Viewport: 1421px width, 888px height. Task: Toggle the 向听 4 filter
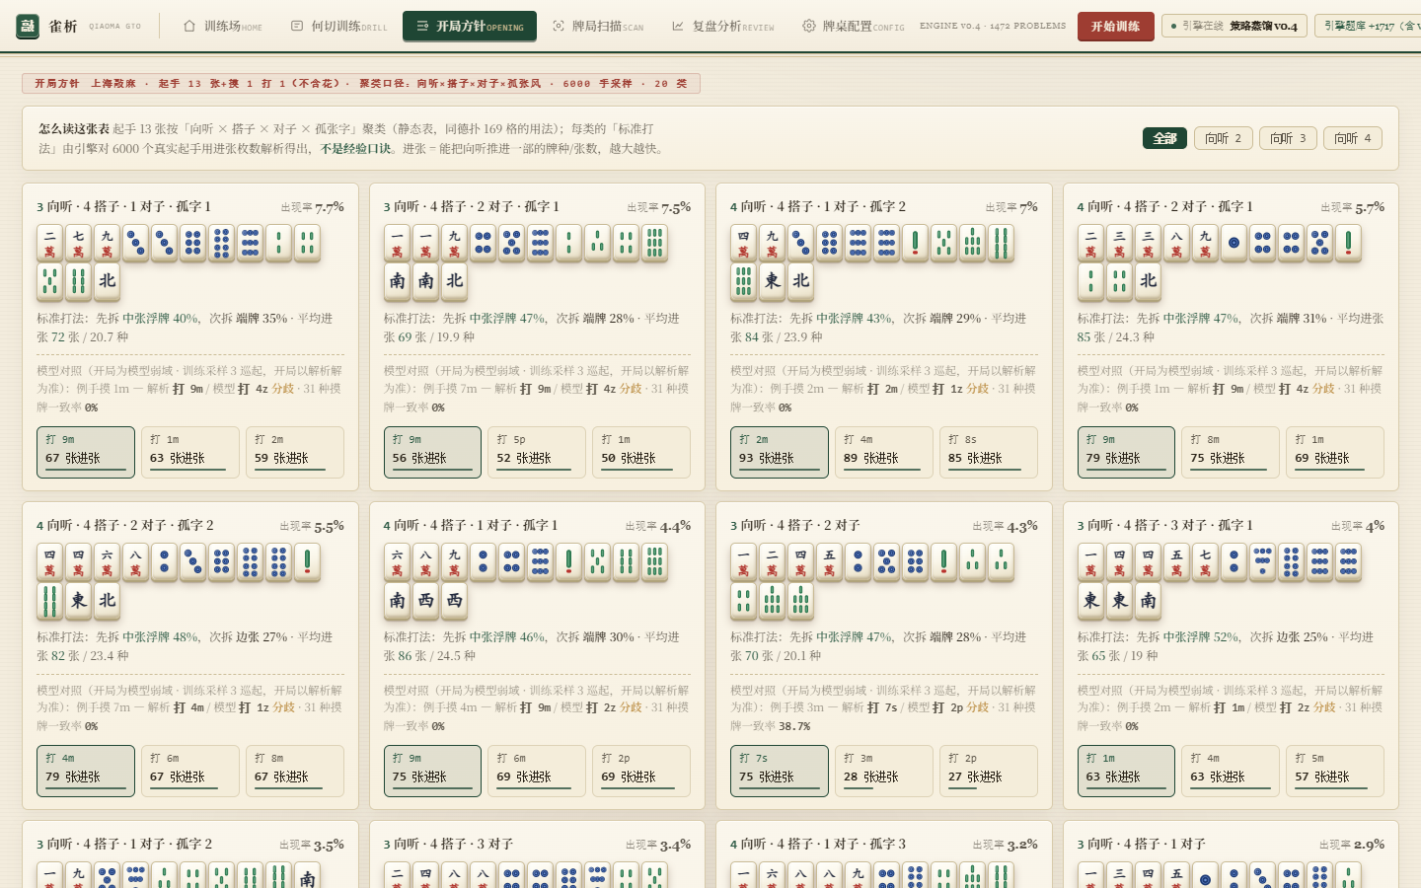pos(1353,138)
